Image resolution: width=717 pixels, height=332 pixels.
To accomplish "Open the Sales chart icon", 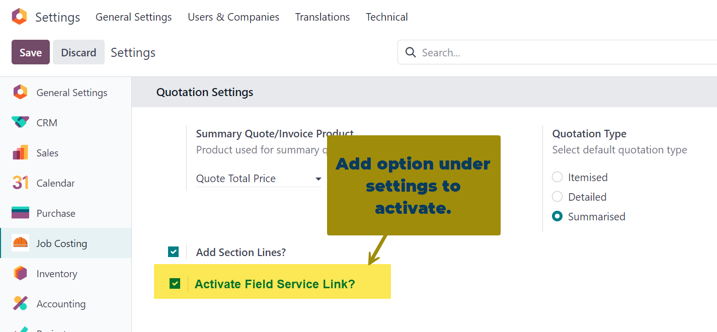I will (x=20, y=153).
